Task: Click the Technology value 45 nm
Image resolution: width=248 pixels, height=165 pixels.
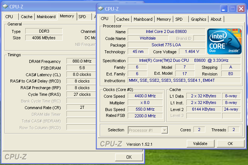Action: pyautogui.click(x=138, y=51)
